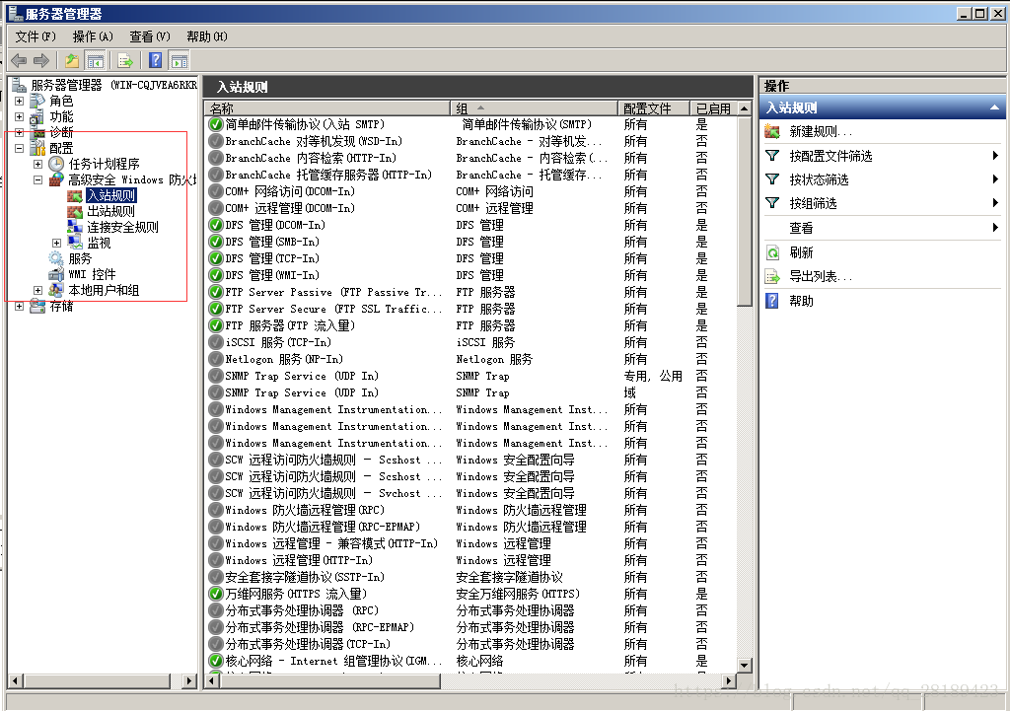This screenshot has height=711, width=1010.
Task: Expand the 存储 tree node
Action: 20,307
